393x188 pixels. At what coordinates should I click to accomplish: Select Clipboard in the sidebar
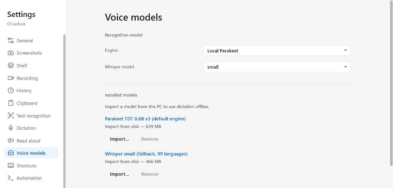tap(31, 103)
